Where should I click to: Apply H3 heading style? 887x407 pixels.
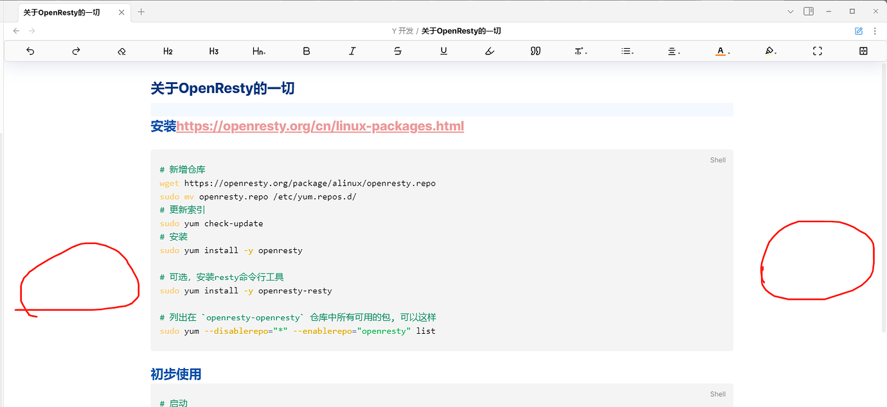click(x=214, y=51)
